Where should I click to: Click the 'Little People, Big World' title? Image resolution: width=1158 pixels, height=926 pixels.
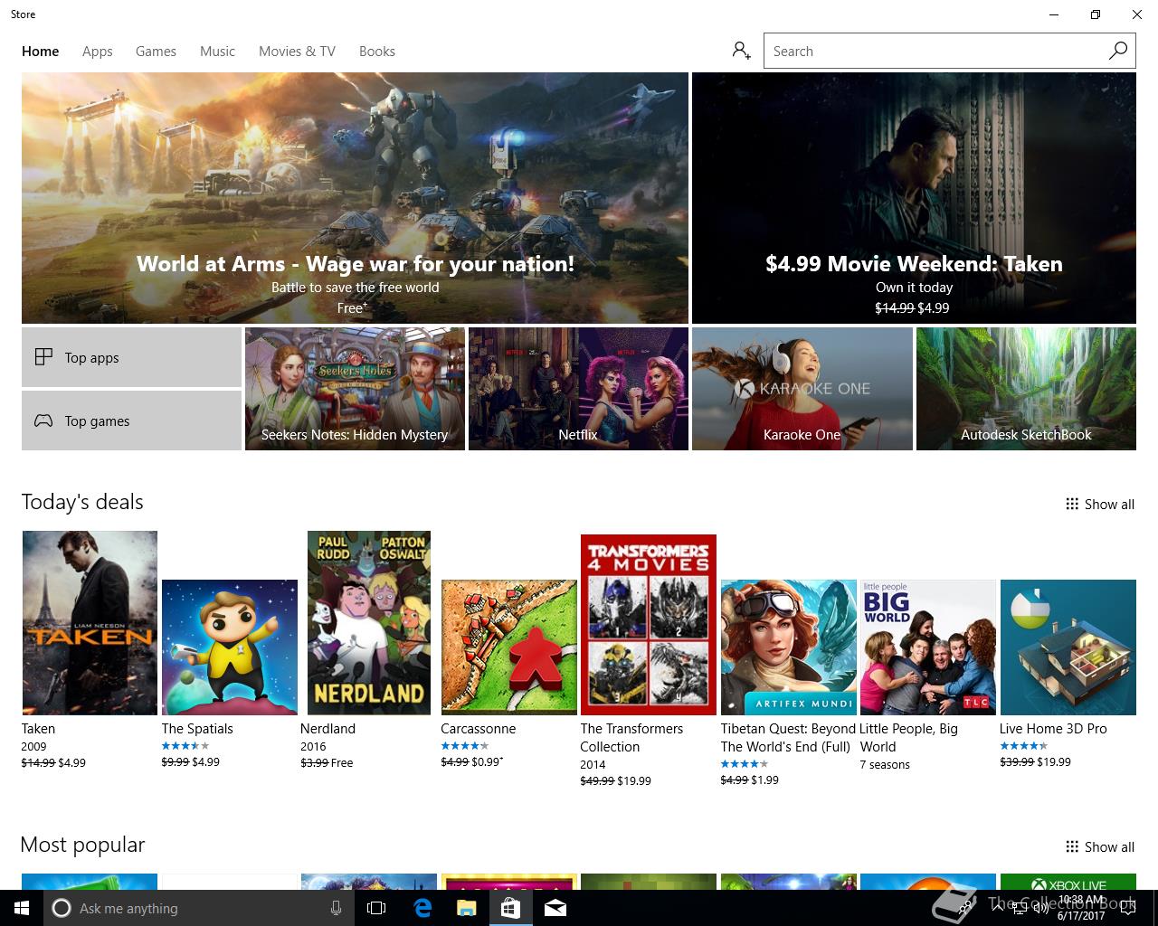909,738
